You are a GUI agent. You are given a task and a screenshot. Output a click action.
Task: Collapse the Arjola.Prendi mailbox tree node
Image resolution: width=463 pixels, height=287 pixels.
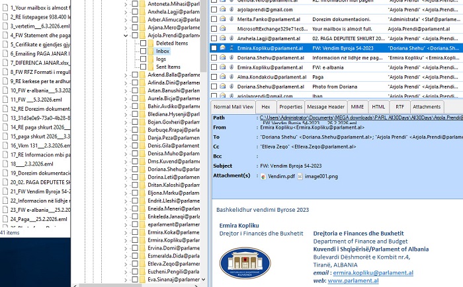[x=126, y=35]
